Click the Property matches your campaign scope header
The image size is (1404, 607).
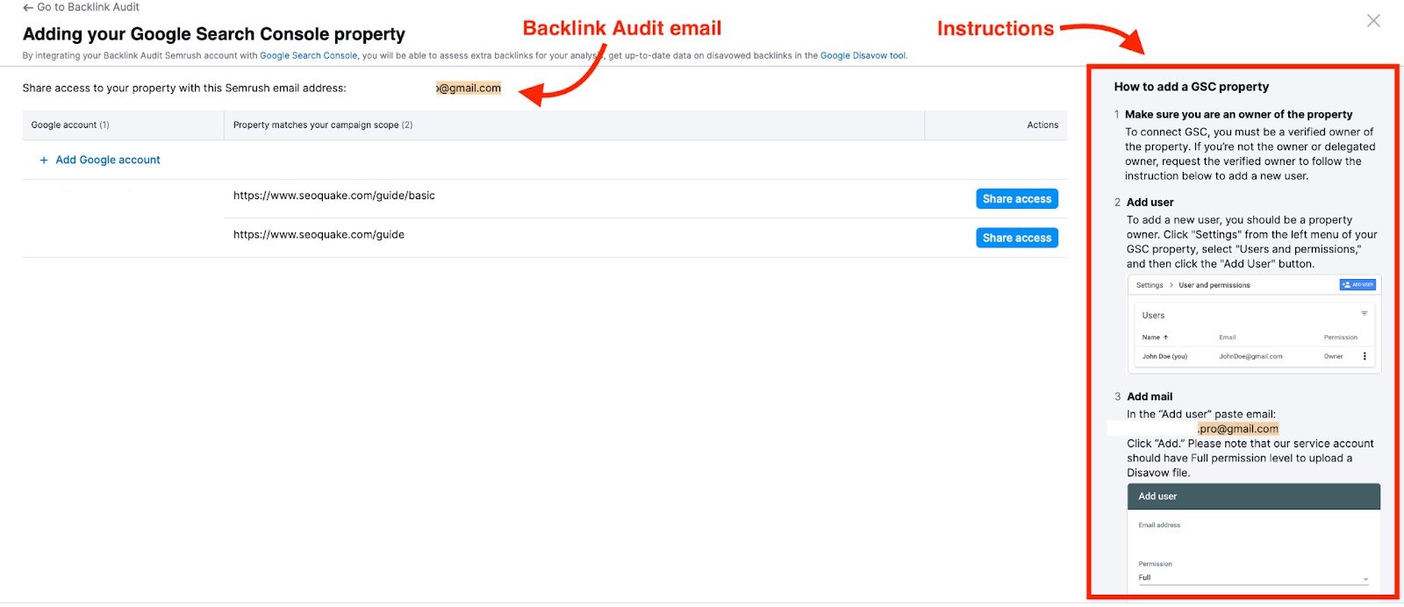(322, 125)
